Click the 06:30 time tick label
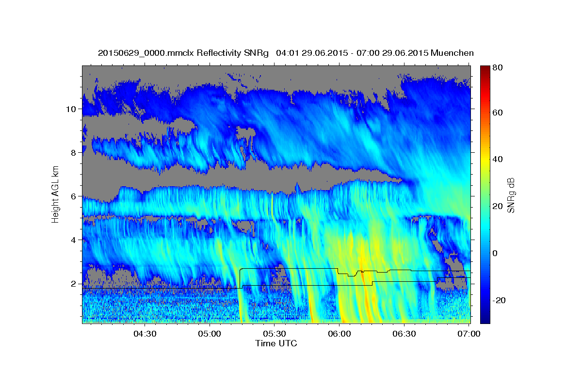This screenshot has width=582, height=388. click(404, 334)
